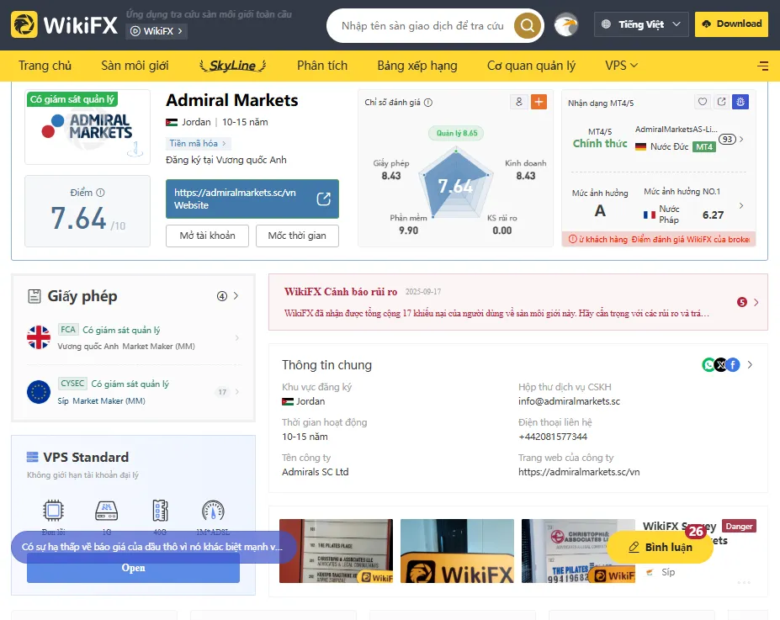The width and height of the screenshot is (780, 620).
Task: Click the company website URL text
Action: point(579,472)
